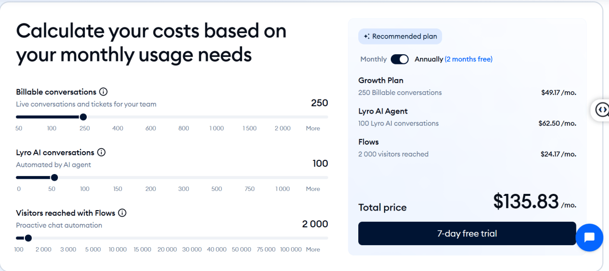Set Flows visitors to 40 000
Image resolution: width=609 pixels, height=271 pixels.
pyautogui.click(x=217, y=249)
